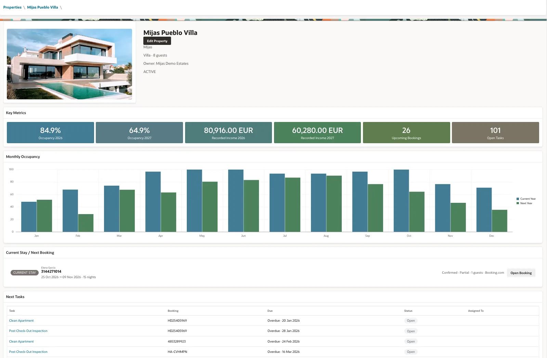Image resolution: width=547 pixels, height=358 pixels.
Task: Open the Clean Apartment task due 20 Jan 2026
Action: coord(21,321)
